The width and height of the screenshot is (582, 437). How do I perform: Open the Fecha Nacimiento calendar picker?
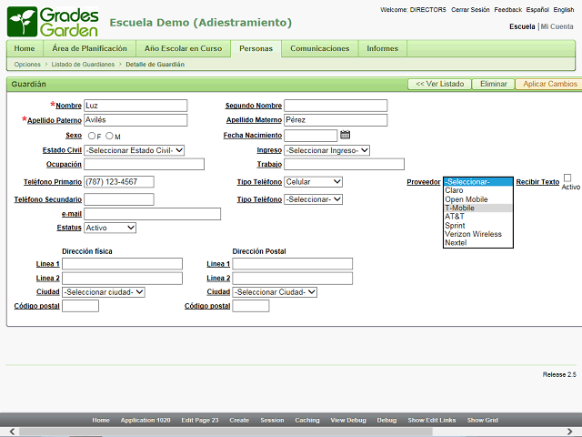(345, 136)
